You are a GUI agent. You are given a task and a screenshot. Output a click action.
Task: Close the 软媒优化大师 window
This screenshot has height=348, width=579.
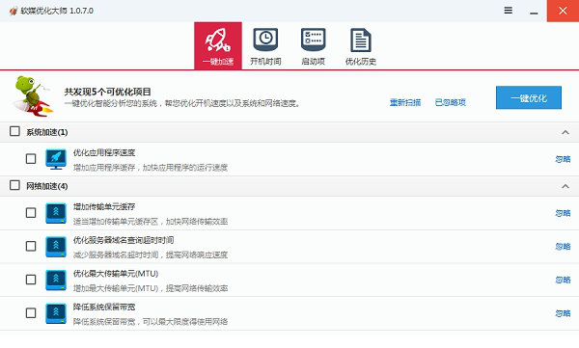coord(563,11)
